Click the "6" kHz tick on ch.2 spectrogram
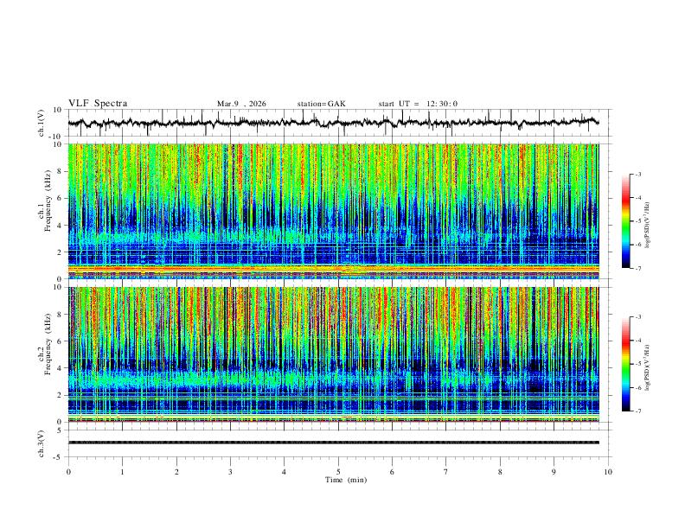This screenshot has height=529, width=685. pos(60,341)
